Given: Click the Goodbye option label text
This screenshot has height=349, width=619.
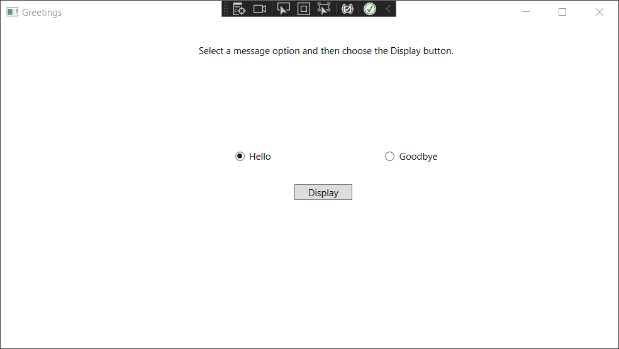Looking at the screenshot, I should 418,157.
